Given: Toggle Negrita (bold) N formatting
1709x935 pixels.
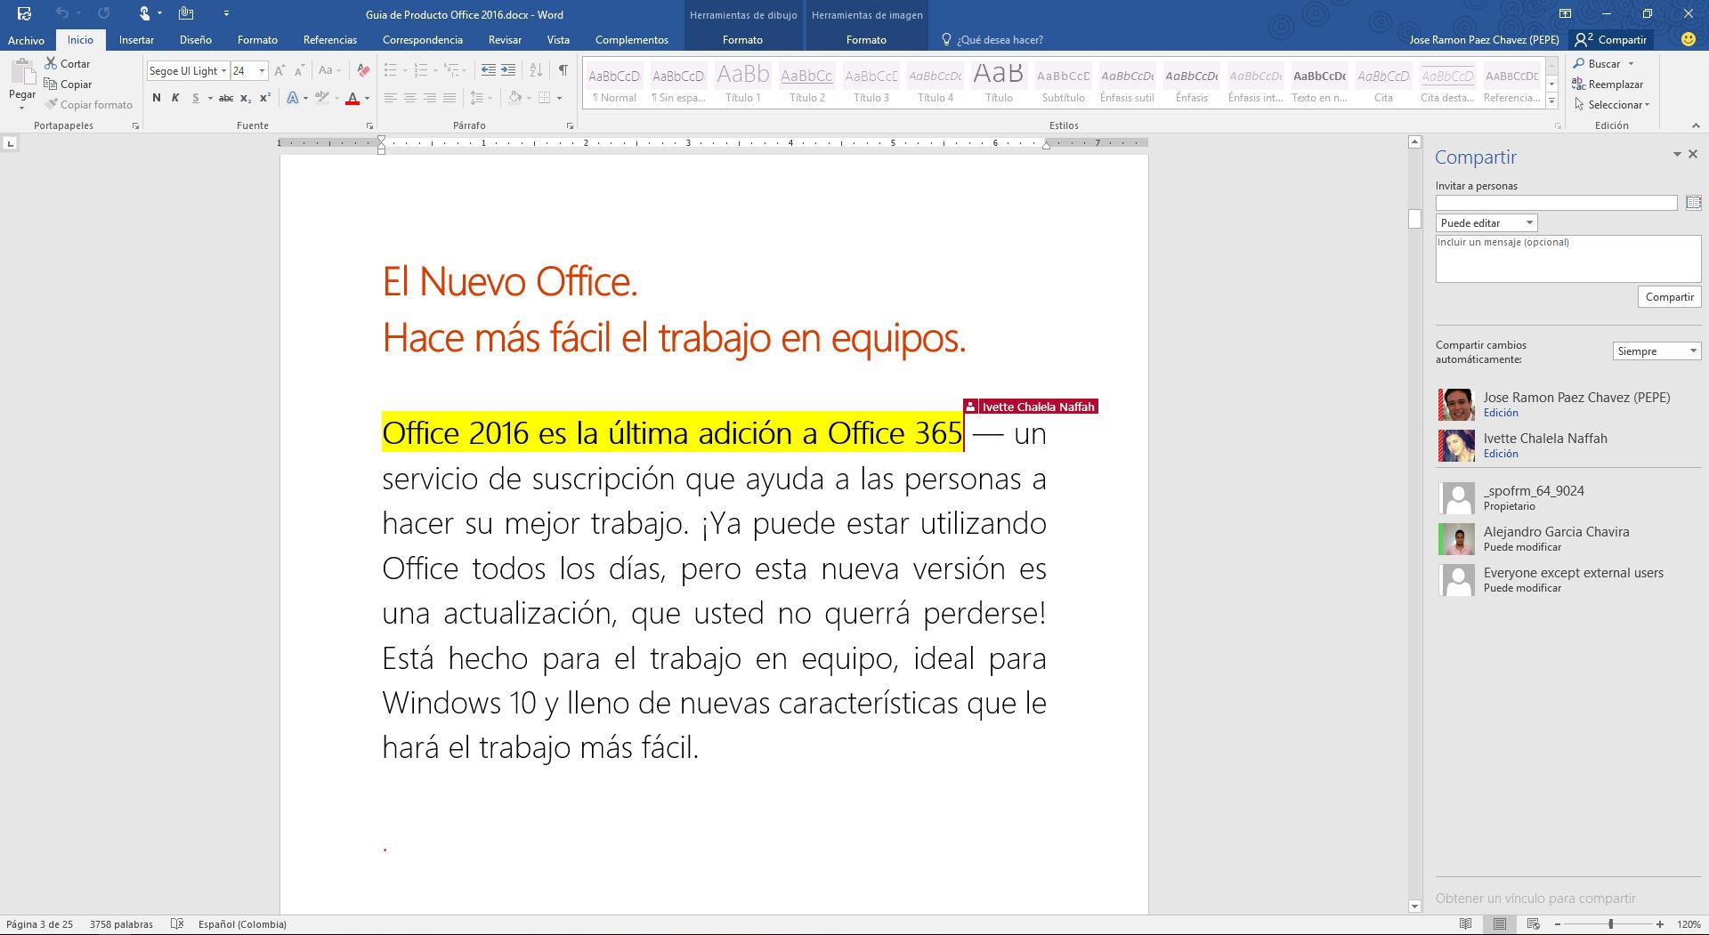Looking at the screenshot, I should (157, 98).
